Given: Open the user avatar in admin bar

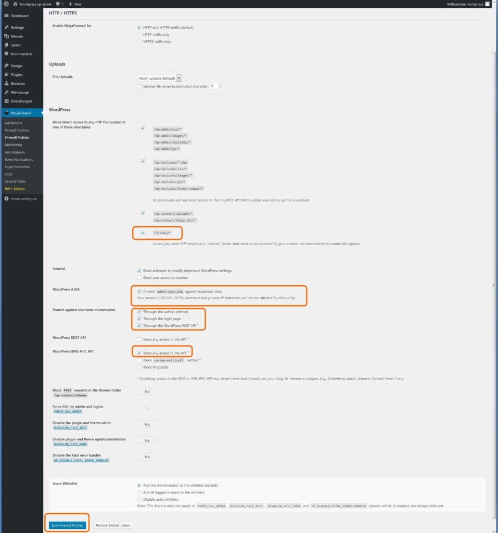Looking at the screenshot, I should (487, 4).
